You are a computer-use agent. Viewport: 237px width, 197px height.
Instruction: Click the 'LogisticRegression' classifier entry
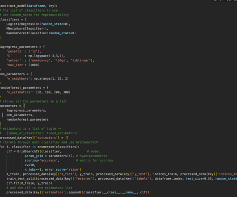tap(23, 24)
